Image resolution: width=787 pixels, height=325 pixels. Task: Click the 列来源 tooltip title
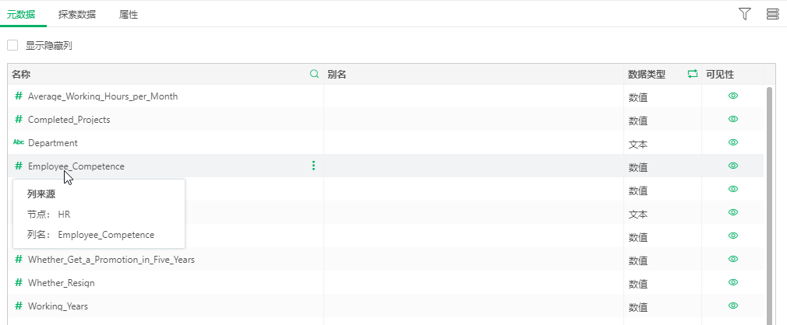[41, 194]
